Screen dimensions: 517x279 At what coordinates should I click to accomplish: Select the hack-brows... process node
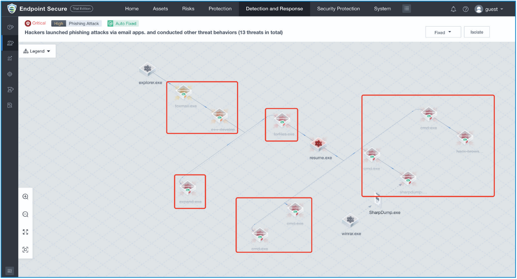(x=465, y=138)
